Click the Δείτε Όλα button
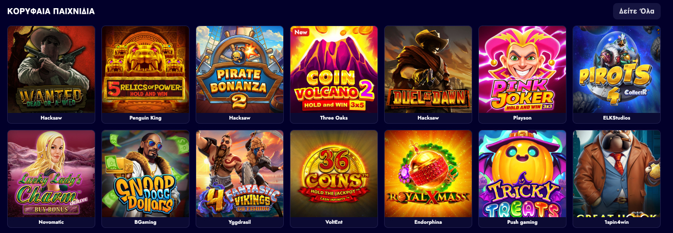This screenshot has height=233, width=673. [637, 11]
